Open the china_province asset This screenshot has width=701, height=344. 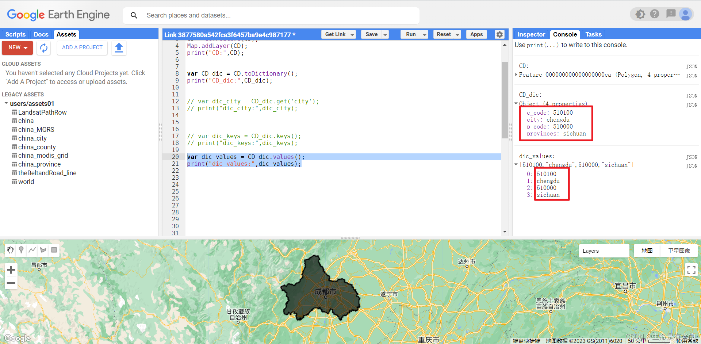39,164
